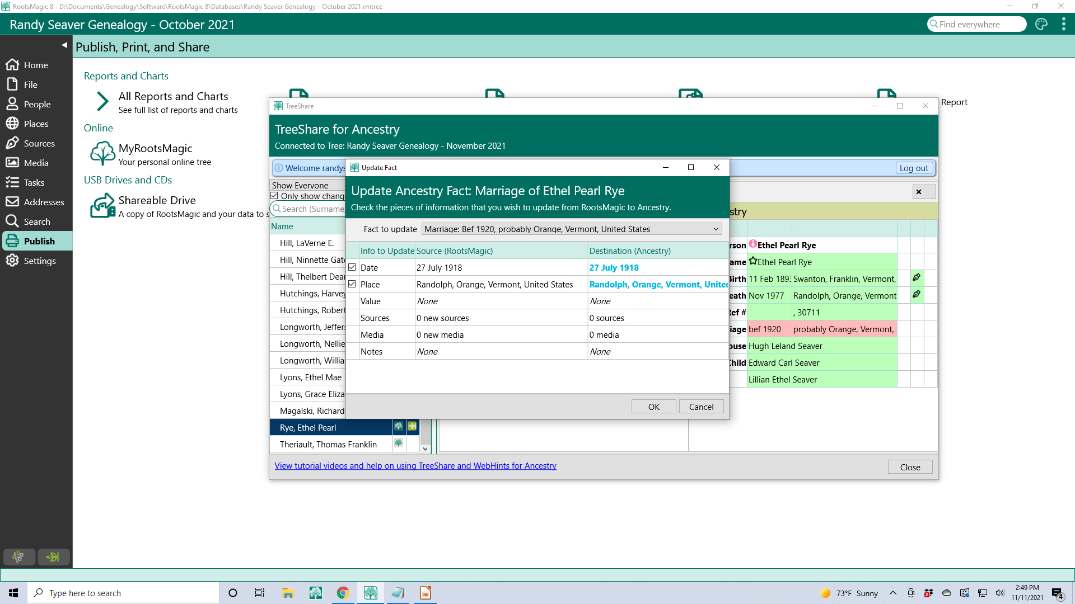Go to People in the sidebar

click(36, 104)
